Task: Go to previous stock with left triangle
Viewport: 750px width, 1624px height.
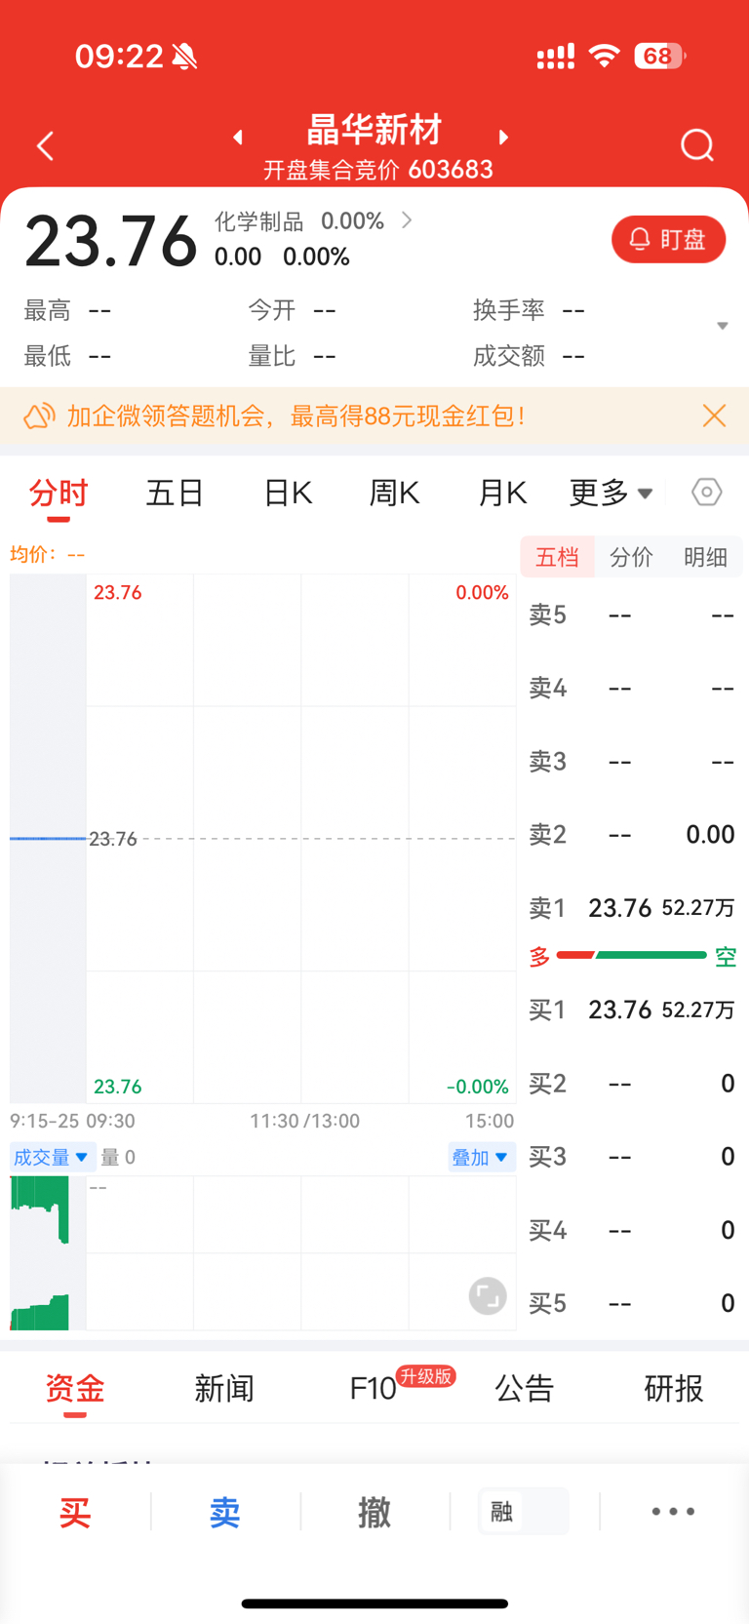Action: 238,138
